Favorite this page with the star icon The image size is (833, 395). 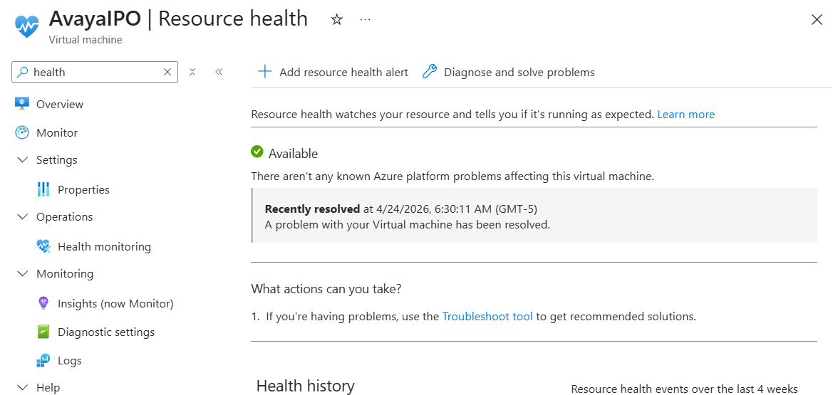pyautogui.click(x=336, y=20)
